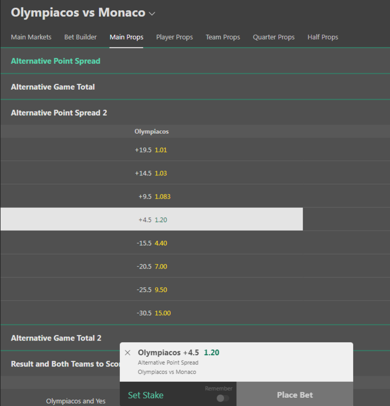Remove Olympiacos +4.5 selection from betslip
390x406 pixels.
(x=127, y=353)
